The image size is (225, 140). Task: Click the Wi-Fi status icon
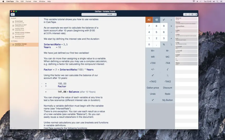(x=194, y=1)
